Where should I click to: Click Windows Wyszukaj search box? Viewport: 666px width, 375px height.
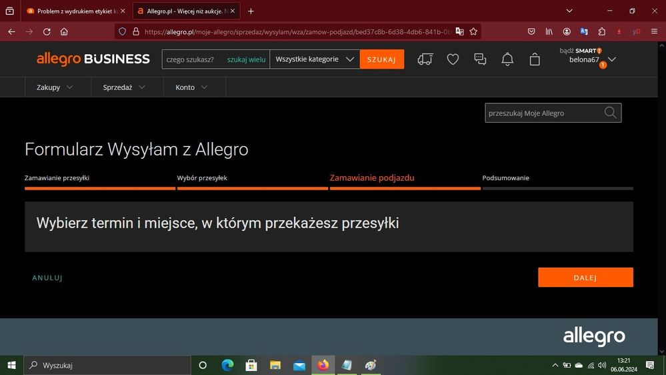pyautogui.click(x=107, y=365)
